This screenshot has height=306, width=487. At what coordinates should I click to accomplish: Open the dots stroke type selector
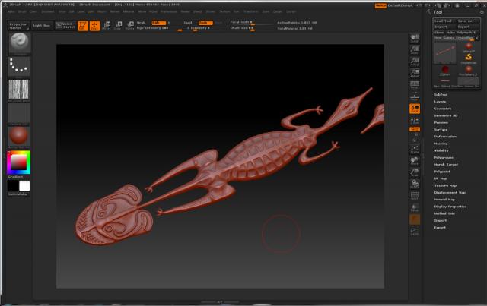point(19,66)
